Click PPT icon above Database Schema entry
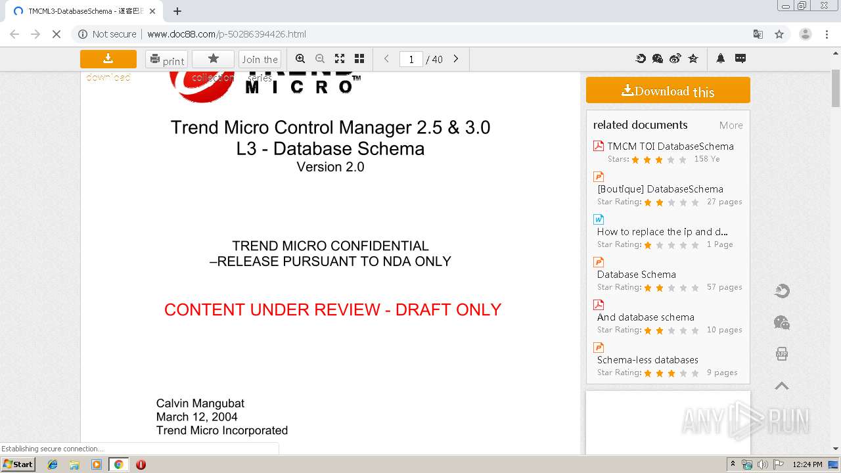The height and width of the screenshot is (473, 841). click(599, 261)
